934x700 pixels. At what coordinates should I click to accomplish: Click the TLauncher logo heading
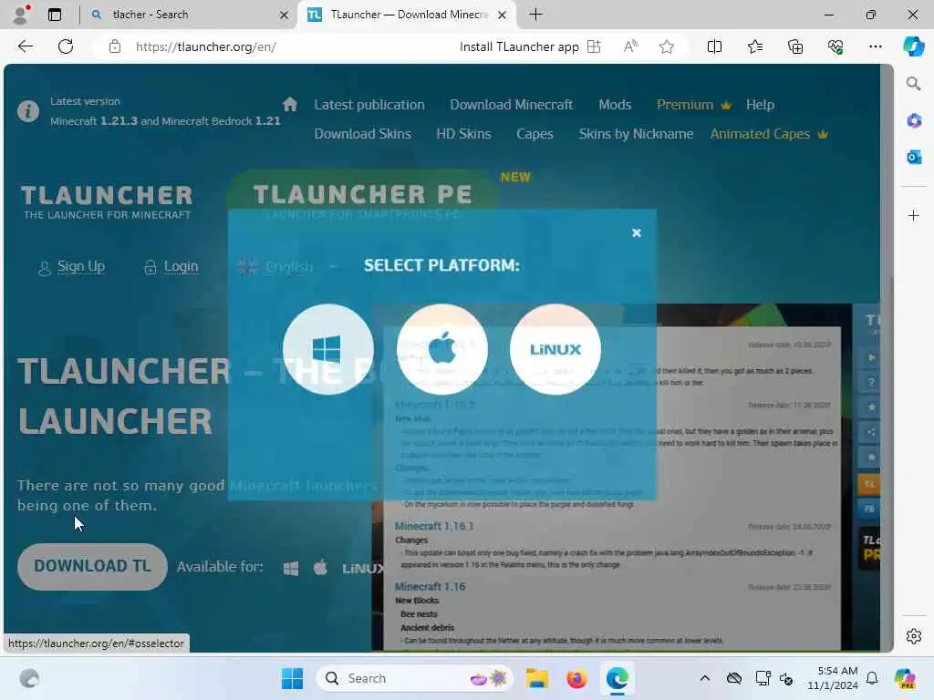pyautogui.click(x=108, y=201)
